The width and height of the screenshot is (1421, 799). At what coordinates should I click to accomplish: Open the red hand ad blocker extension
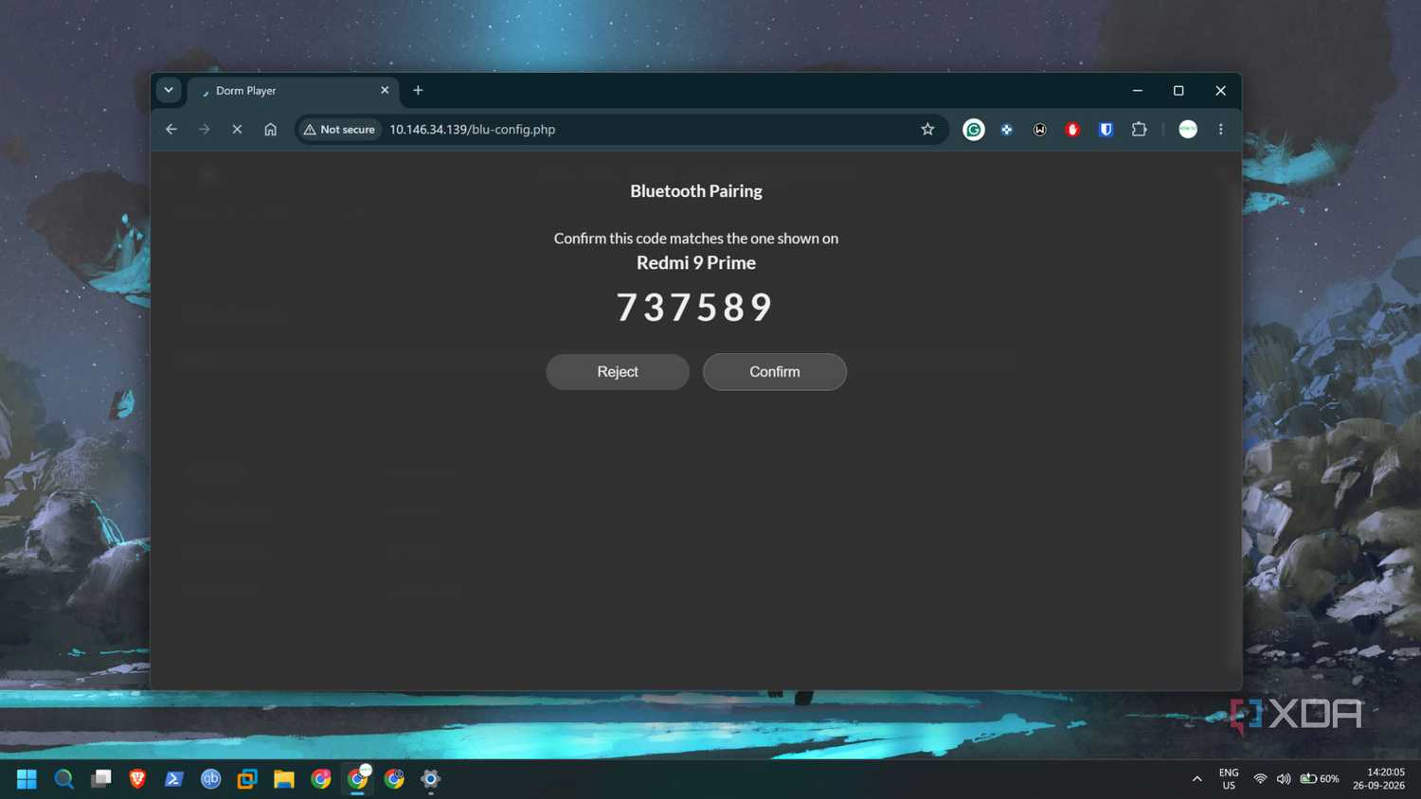pyautogui.click(x=1072, y=130)
